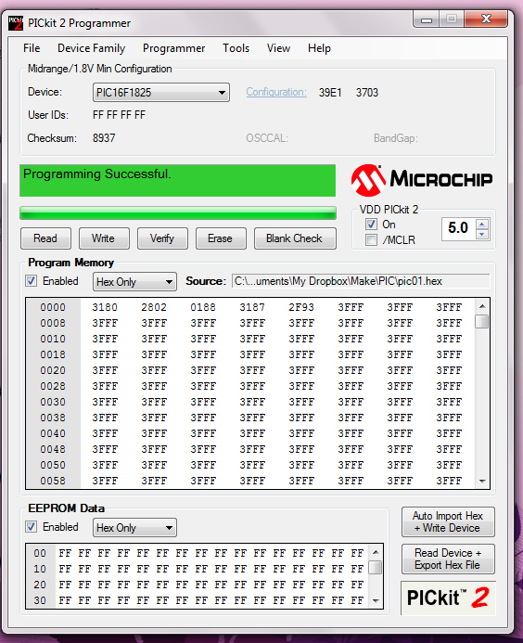
Task: Toggle the /MCLR checkbox
Action: (371, 240)
